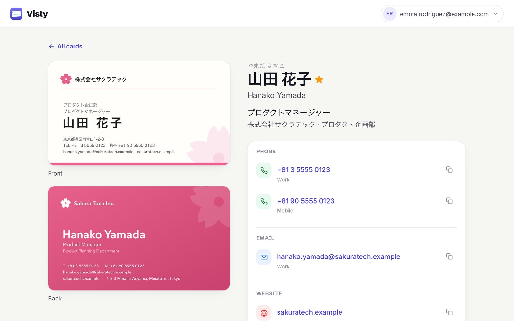
Task: Copy the mobile number +81 90 5555 0123
Action: click(449, 201)
